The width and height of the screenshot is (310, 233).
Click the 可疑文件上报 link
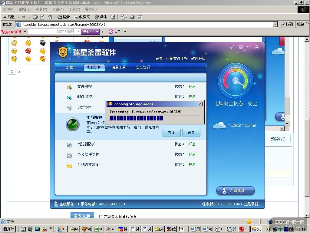177,59
